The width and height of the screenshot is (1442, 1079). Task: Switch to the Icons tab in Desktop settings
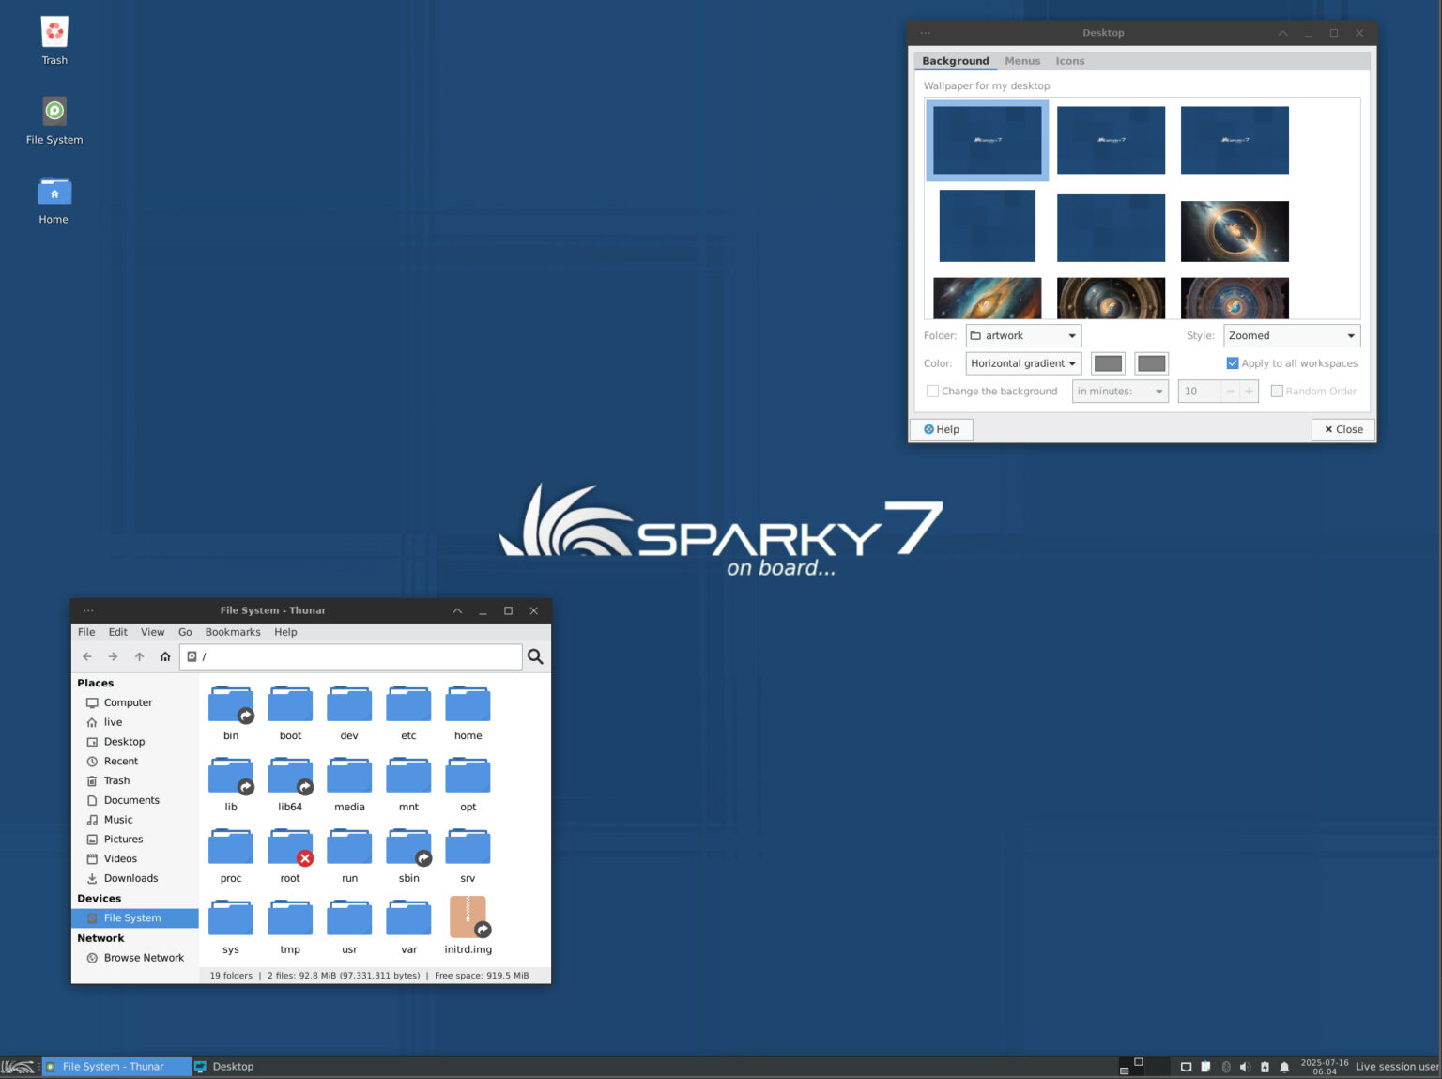tap(1070, 61)
